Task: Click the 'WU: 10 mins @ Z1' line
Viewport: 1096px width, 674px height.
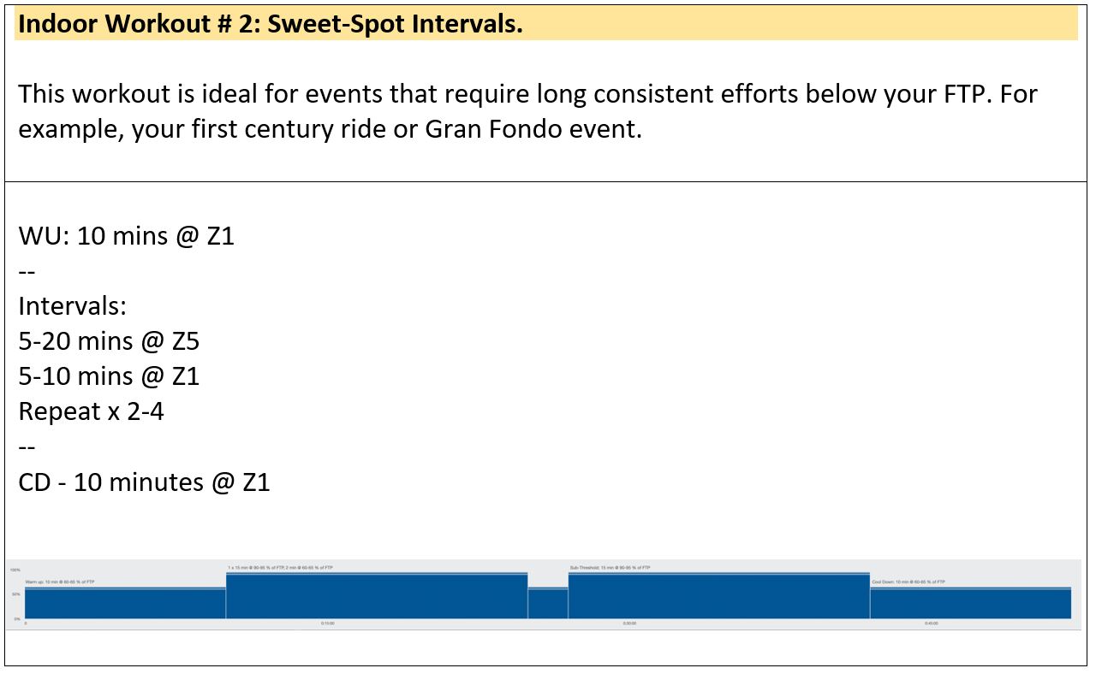Action: pyautogui.click(x=127, y=235)
